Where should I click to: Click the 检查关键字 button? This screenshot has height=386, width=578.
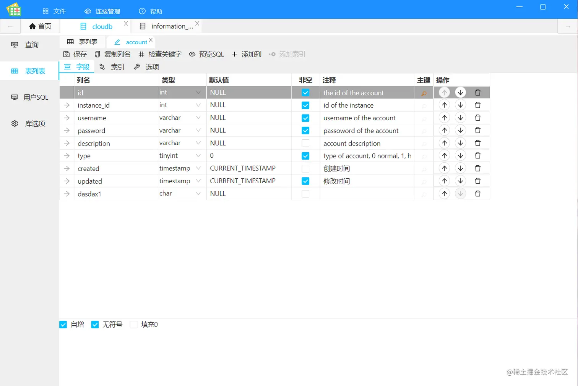click(160, 54)
